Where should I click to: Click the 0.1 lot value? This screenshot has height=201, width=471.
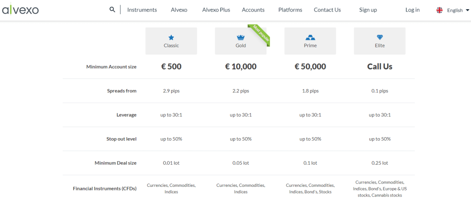tap(310, 163)
